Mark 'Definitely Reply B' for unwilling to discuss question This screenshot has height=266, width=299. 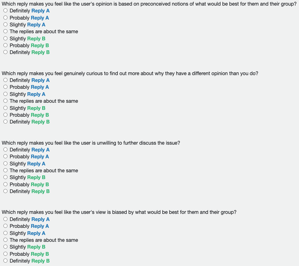[6, 191]
